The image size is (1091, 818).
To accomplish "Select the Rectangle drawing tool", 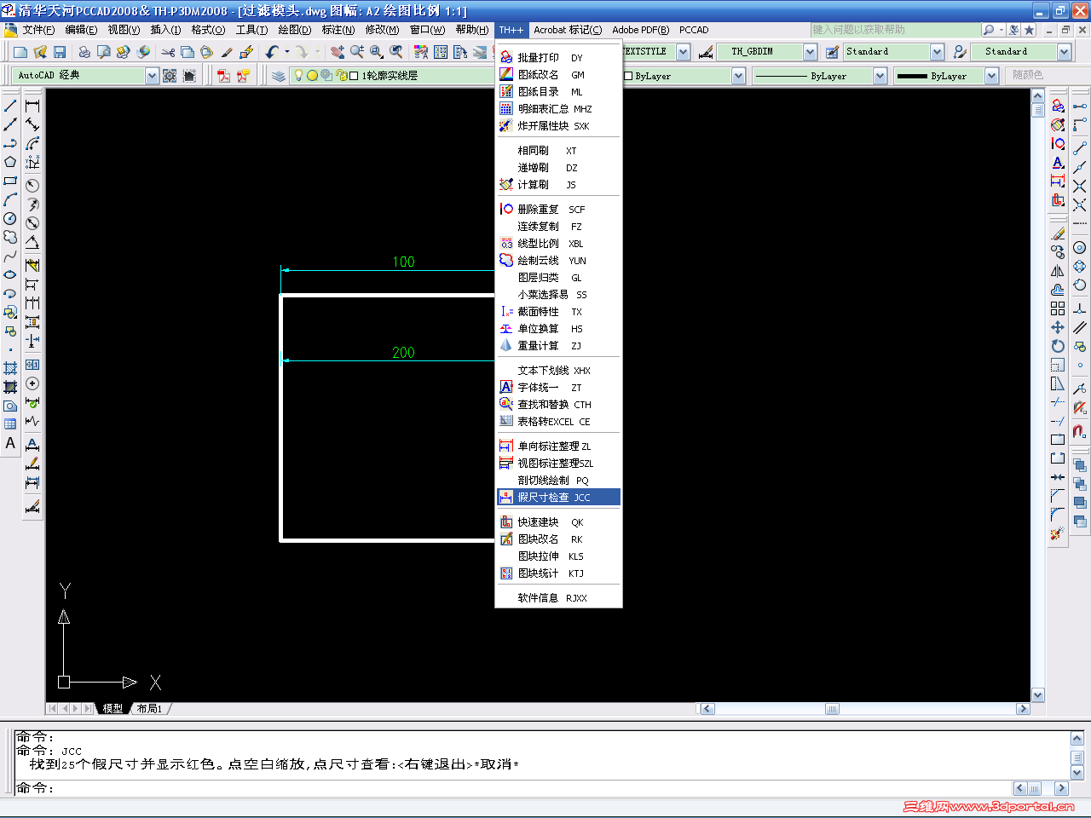I will click(10, 181).
